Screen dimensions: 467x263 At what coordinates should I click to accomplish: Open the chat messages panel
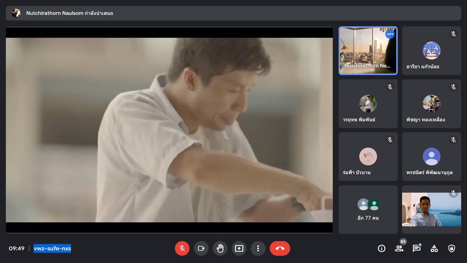coord(416,248)
